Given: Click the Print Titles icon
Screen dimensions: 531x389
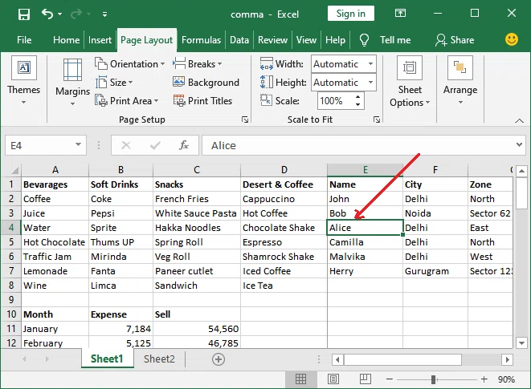Looking at the screenshot, I should pos(179,100).
